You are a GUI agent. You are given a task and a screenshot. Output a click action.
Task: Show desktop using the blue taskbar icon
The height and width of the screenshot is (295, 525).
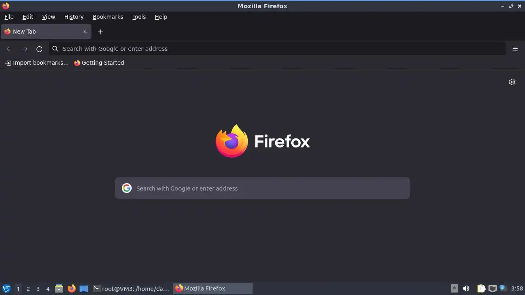point(84,288)
